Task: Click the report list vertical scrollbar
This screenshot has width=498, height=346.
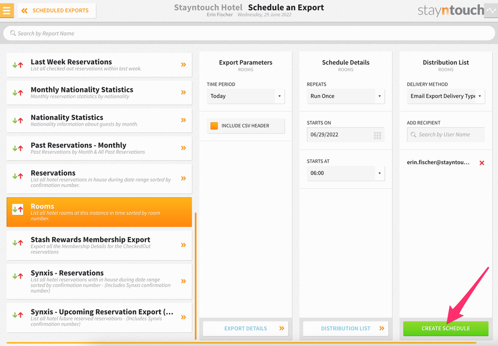Action: tap(195, 276)
